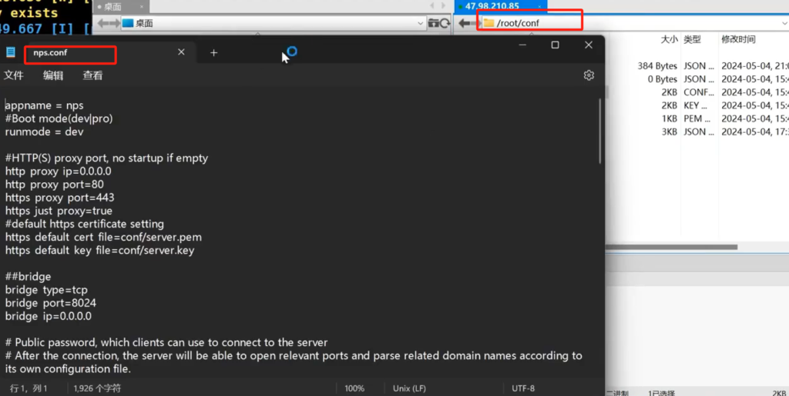Screen dimensions: 789x396
Task: Sort remote files by 修改时间 column
Action: [x=738, y=39]
